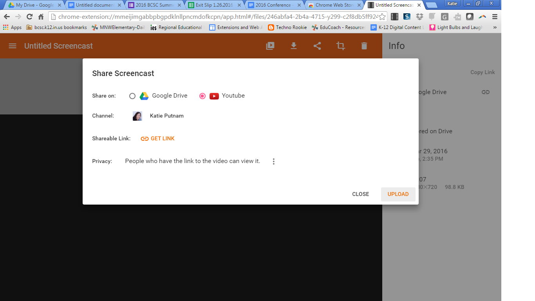Viewport: 535px width, 301px height.
Task: Click the CLOSE button in the dialog
Action: tap(361, 194)
